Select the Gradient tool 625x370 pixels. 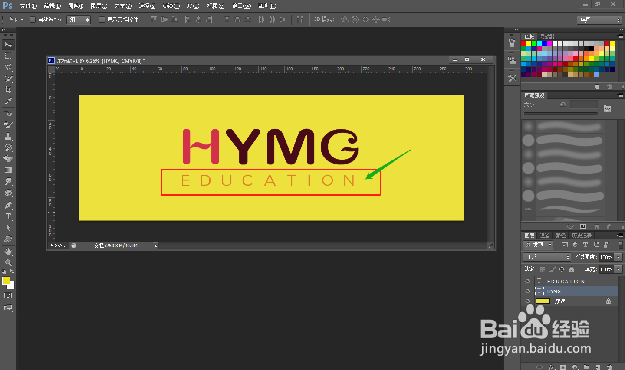coord(8,170)
